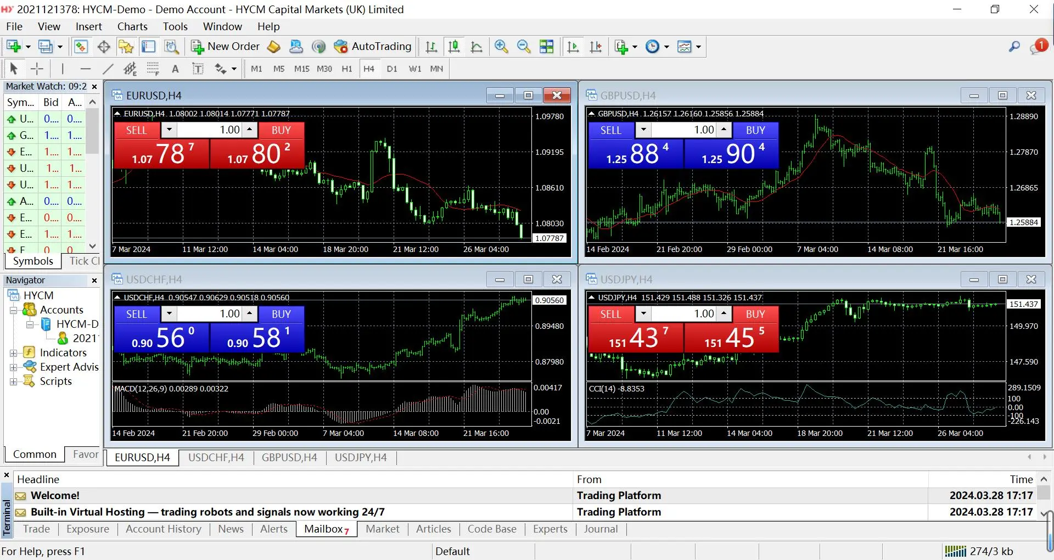Switch timeframe to D1

392,69
